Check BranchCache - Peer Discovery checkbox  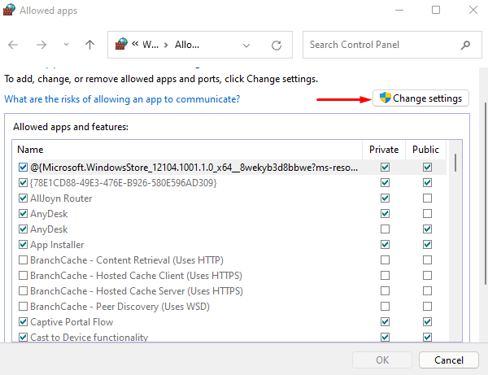[23, 307]
